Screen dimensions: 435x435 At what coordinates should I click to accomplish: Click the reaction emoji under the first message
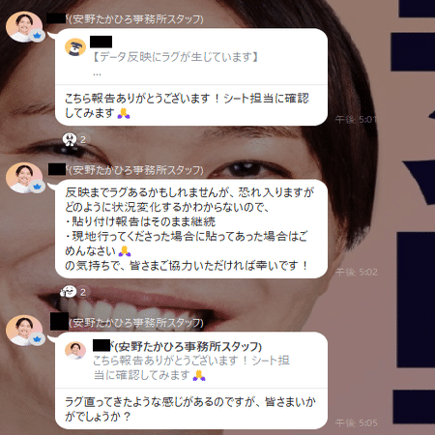(x=70, y=139)
